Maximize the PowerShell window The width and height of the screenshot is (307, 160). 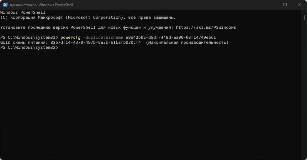(x=285, y=5)
